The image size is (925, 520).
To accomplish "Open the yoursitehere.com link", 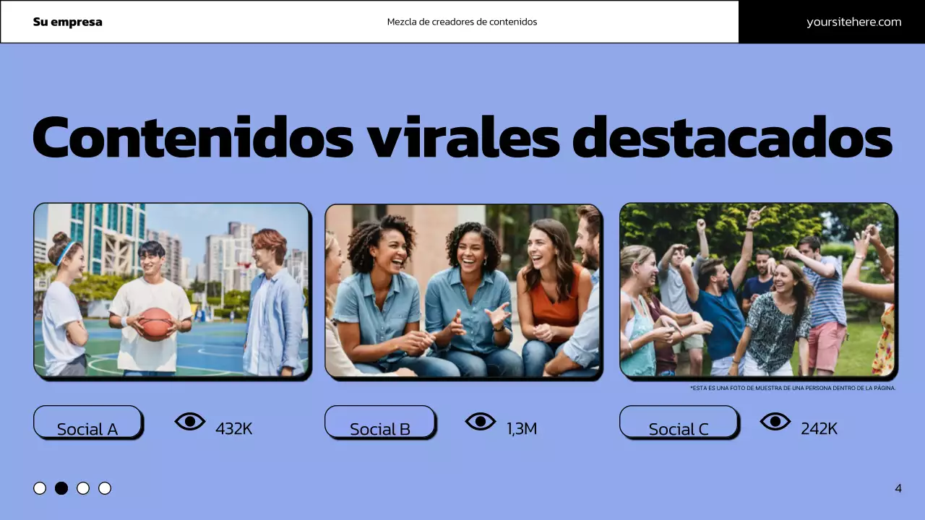I will 853,22.
